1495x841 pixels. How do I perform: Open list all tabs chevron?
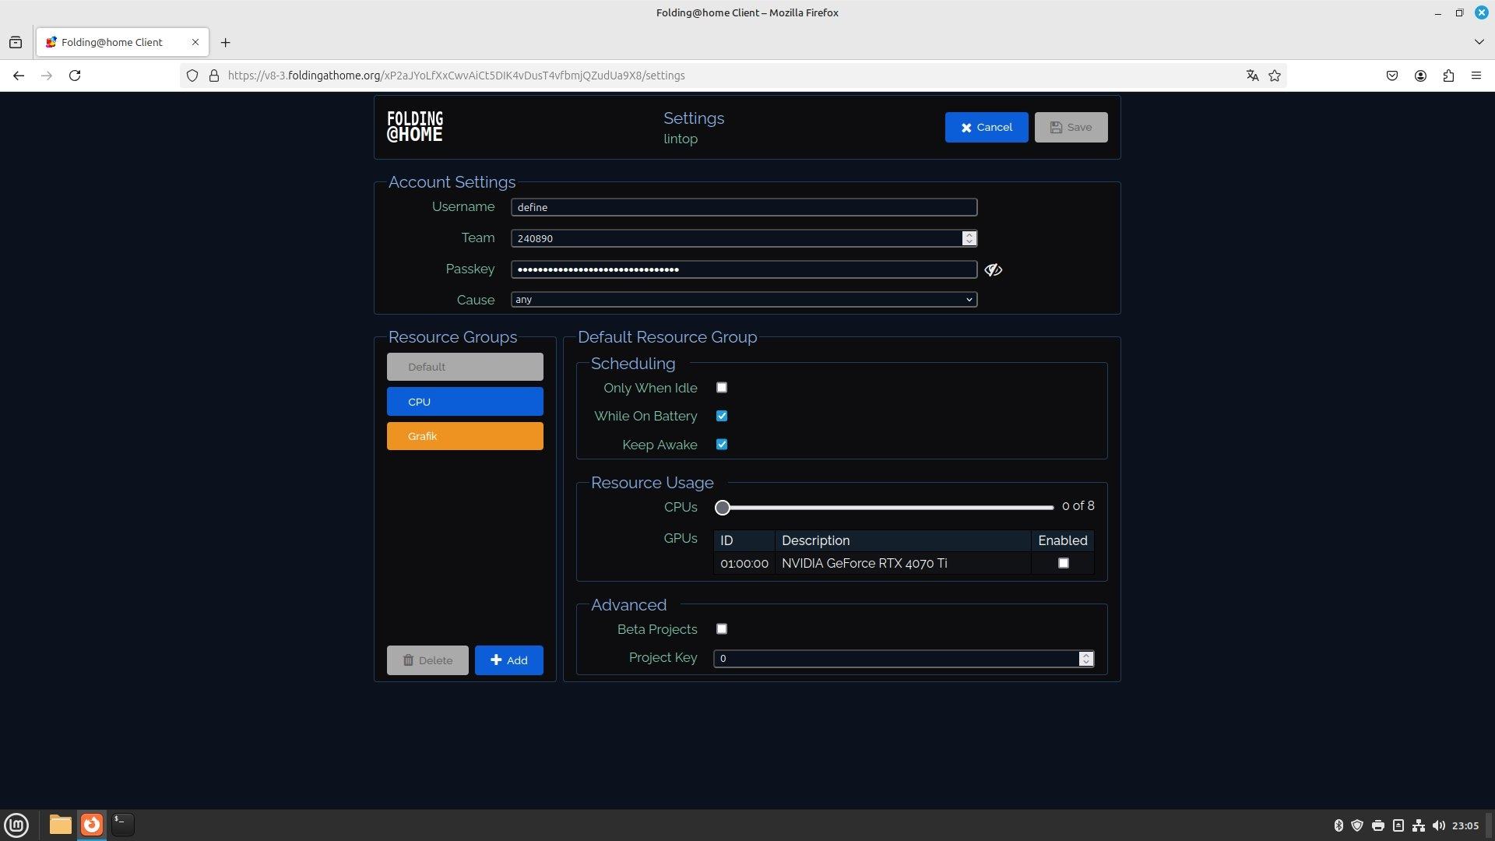[1479, 42]
